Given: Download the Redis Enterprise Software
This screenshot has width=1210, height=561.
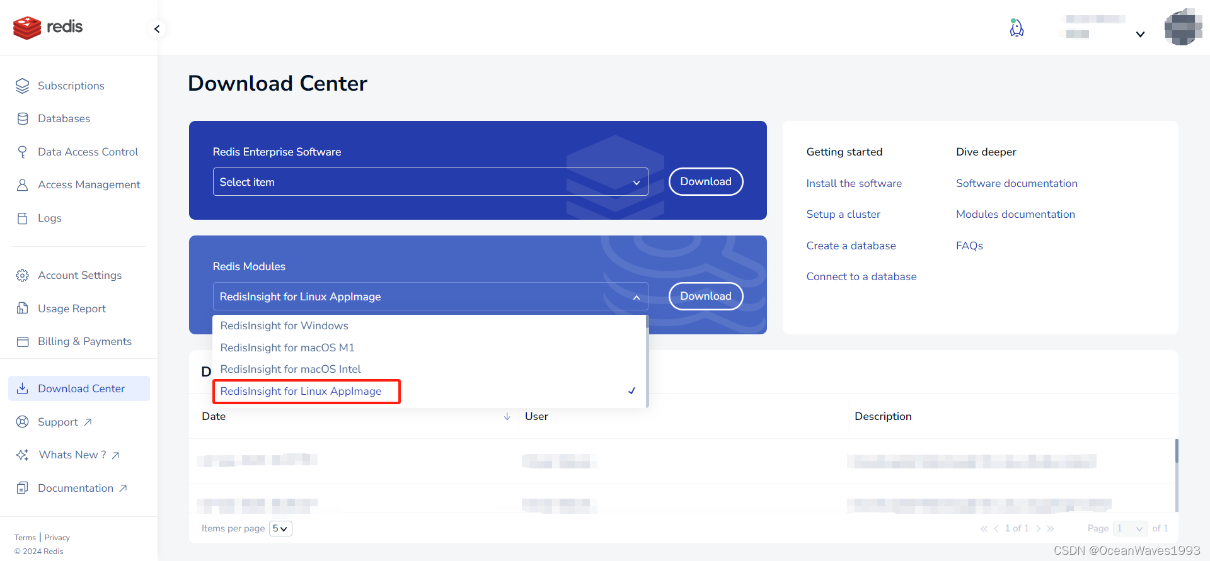Looking at the screenshot, I should [x=706, y=181].
